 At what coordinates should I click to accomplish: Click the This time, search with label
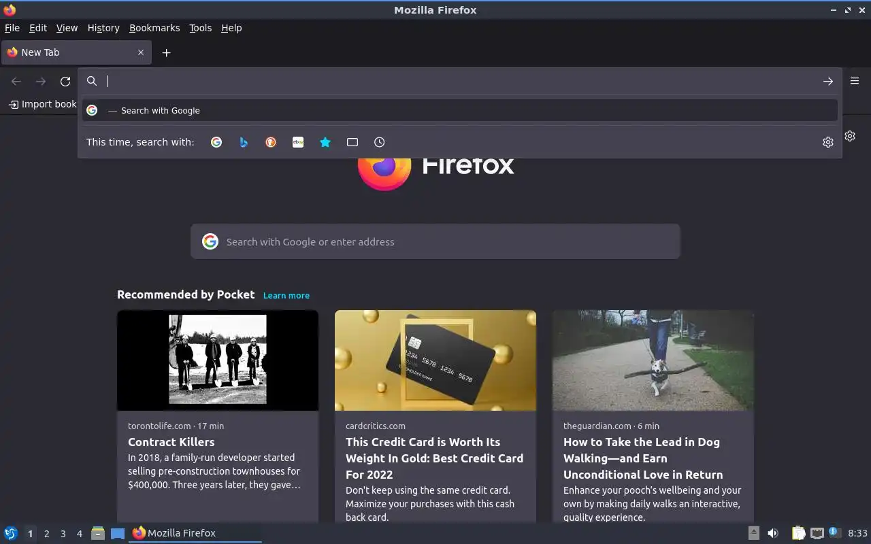click(x=140, y=142)
